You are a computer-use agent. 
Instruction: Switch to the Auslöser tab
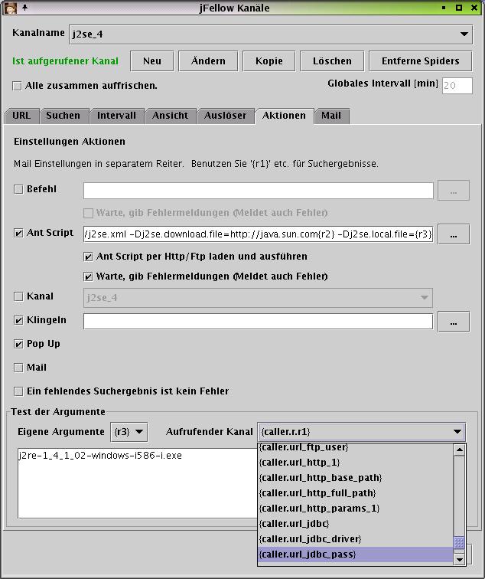click(x=225, y=116)
